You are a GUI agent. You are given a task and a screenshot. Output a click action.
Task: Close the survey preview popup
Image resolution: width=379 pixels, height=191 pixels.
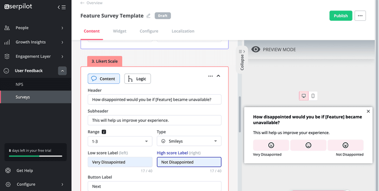point(368,111)
